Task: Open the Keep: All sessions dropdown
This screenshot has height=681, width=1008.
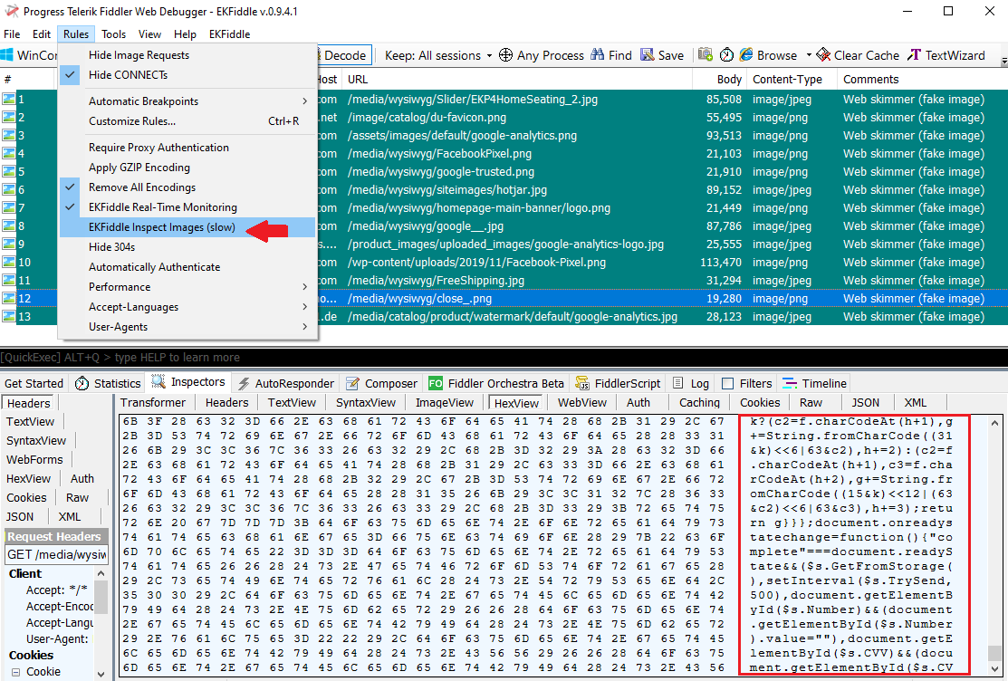Action: point(438,55)
